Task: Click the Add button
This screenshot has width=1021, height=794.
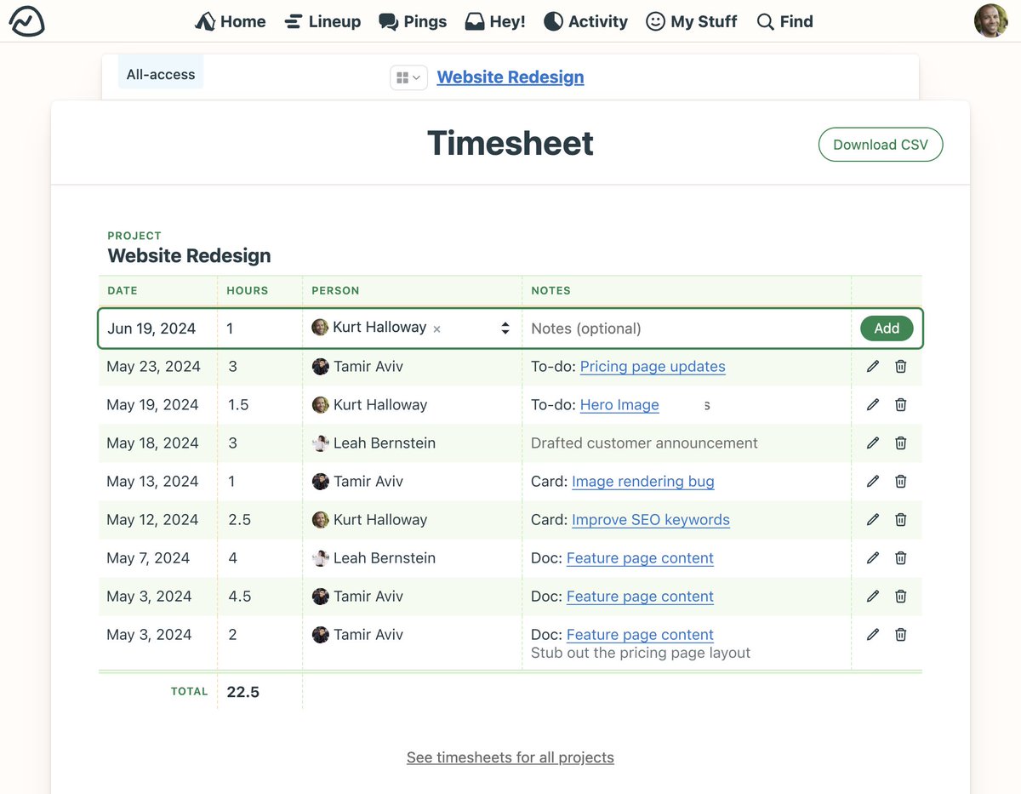Action: tap(887, 328)
